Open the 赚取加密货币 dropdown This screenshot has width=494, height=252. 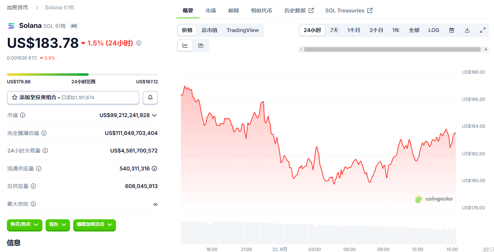(x=95, y=225)
